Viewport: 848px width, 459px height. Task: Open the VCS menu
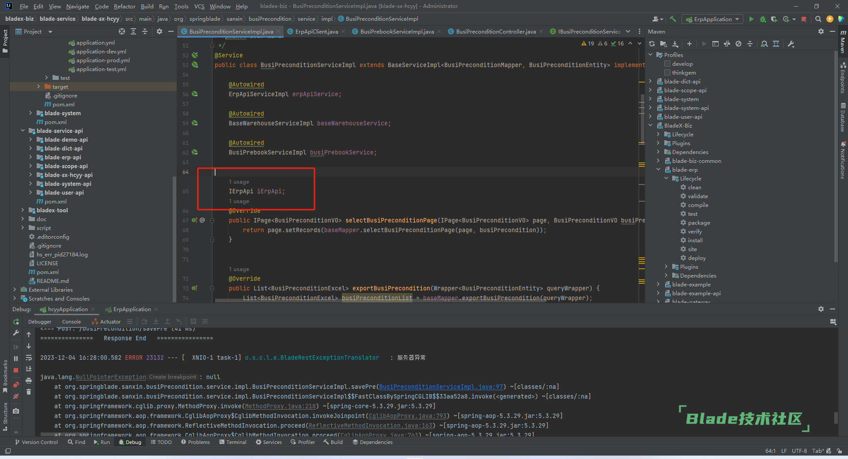click(x=199, y=6)
